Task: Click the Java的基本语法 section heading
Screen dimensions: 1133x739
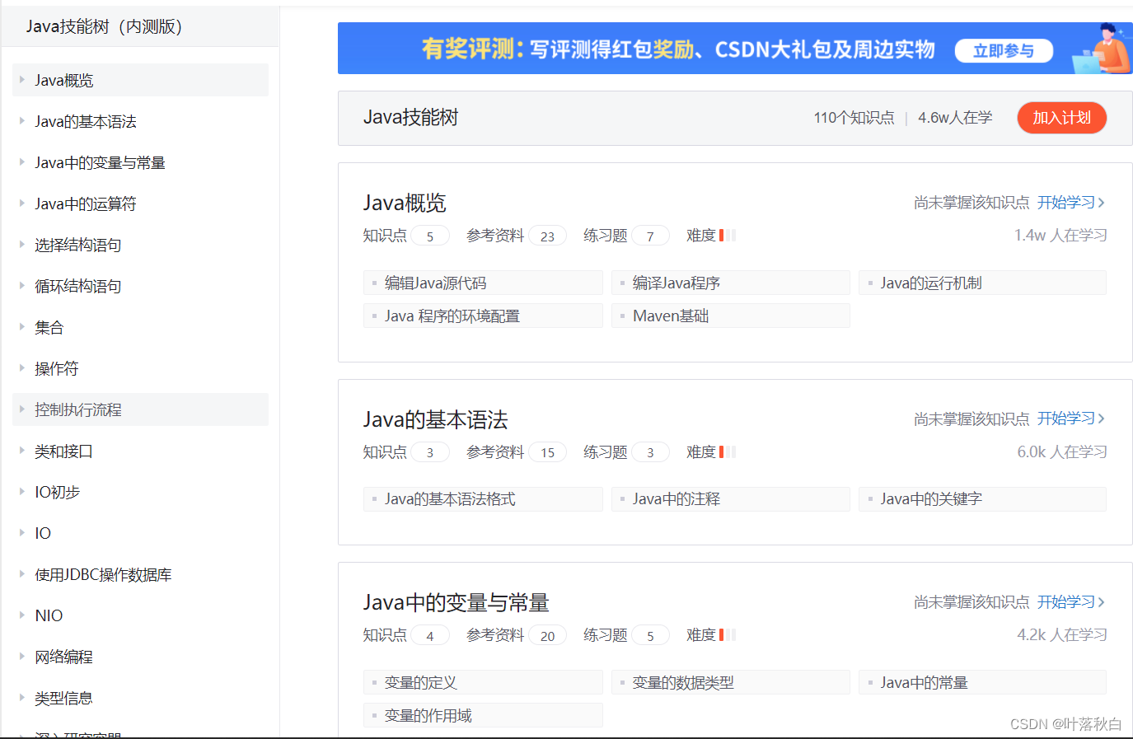Action: point(435,420)
